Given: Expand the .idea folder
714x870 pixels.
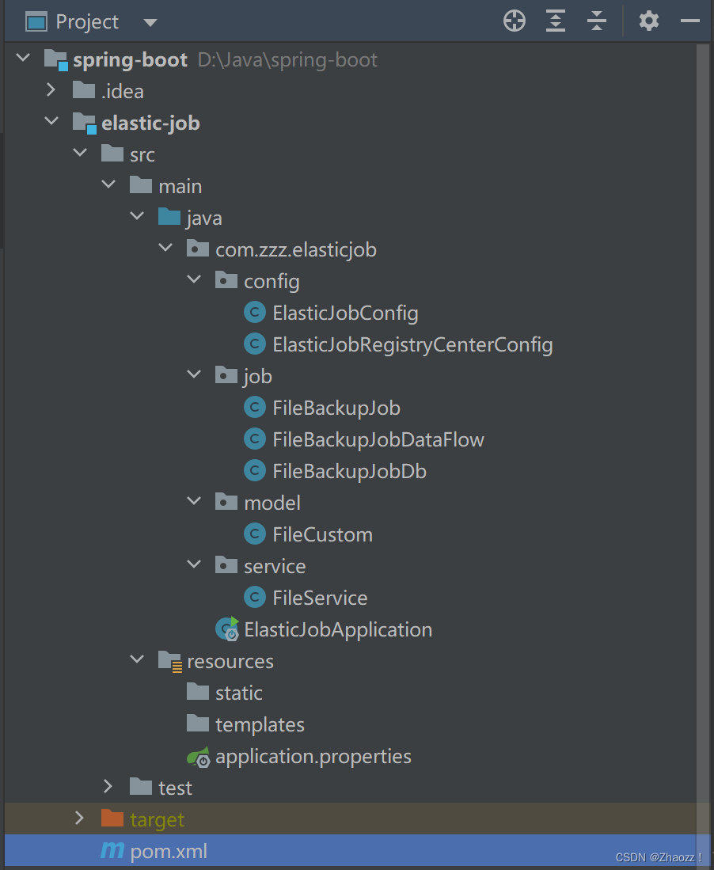Looking at the screenshot, I should [51, 90].
